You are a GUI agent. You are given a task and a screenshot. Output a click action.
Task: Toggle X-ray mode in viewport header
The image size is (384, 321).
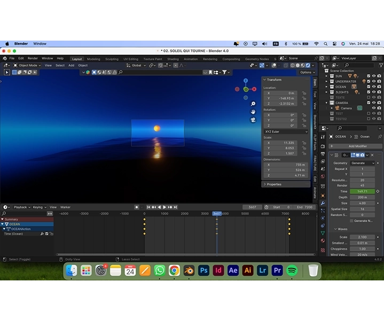click(x=286, y=65)
